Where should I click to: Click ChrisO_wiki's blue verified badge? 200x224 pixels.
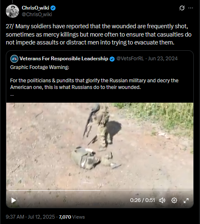[53, 8]
